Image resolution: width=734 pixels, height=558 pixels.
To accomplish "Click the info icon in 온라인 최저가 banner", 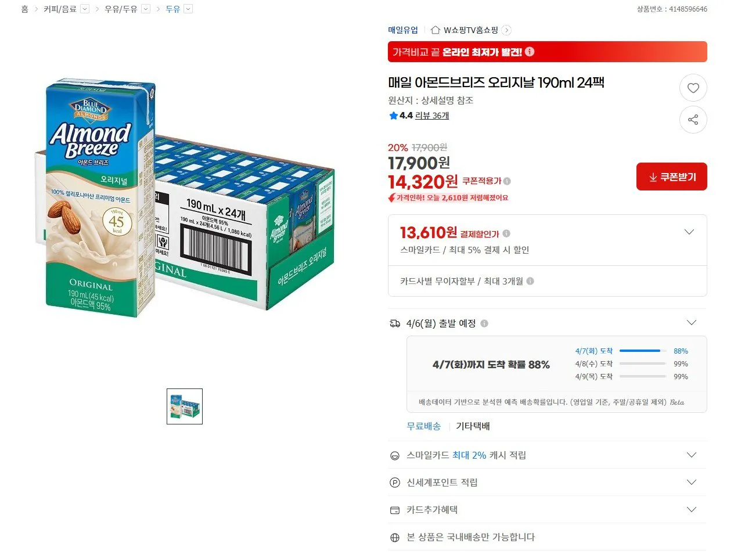I will 529,51.
